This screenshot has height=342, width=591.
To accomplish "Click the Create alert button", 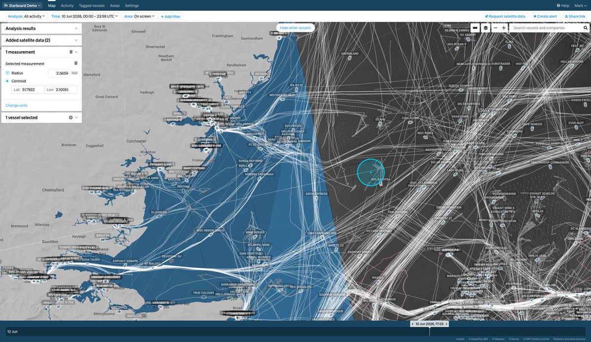I will 545,16.
